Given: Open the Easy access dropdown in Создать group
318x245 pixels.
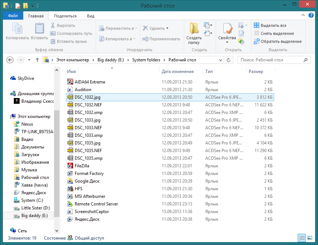Looking at the screenshot, I should [208, 33].
